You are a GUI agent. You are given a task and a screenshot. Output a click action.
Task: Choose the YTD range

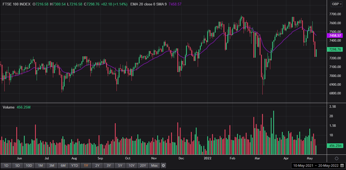point(74,165)
